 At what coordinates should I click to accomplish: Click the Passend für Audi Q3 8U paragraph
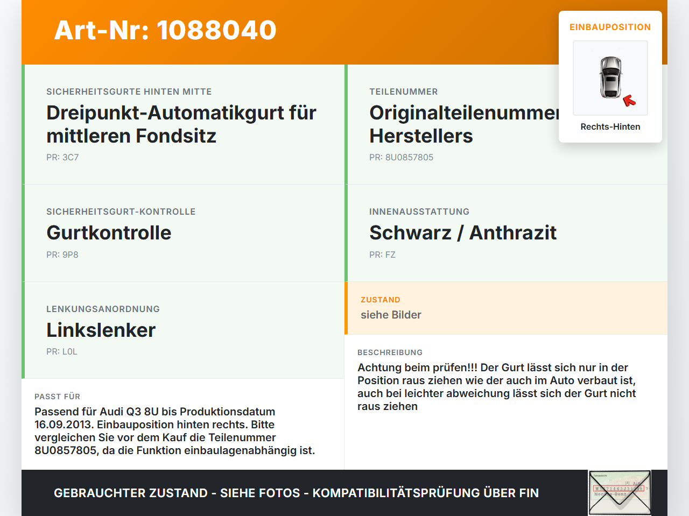tap(175, 432)
